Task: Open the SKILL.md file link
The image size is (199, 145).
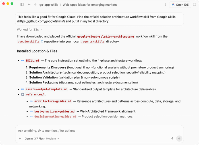Action: click(32, 61)
